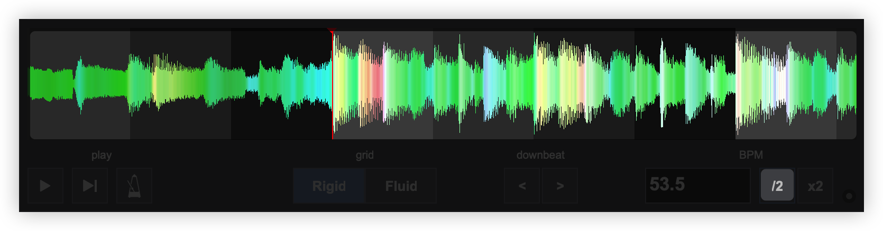This screenshot has height=231, width=883.
Task: Shift downbeat back with the < arrow
Action: 522,186
